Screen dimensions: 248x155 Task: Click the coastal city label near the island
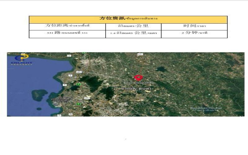click(x=62, y=100)
